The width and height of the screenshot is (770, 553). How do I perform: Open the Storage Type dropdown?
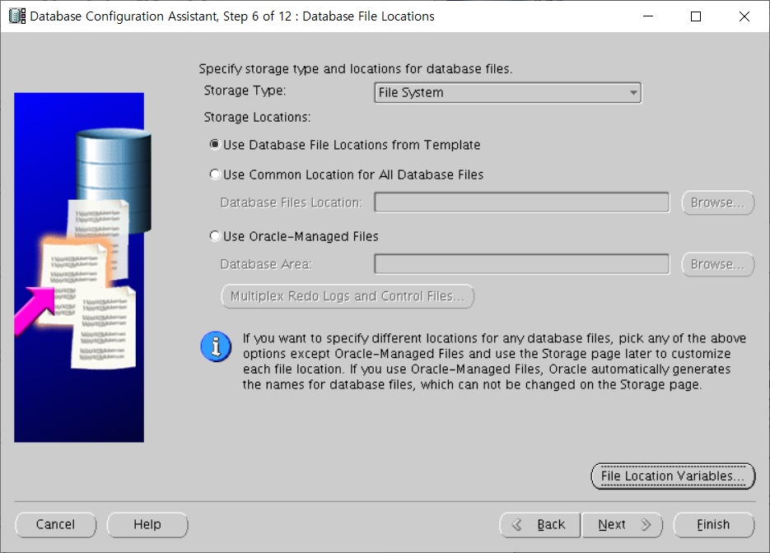tap(508, 93)
